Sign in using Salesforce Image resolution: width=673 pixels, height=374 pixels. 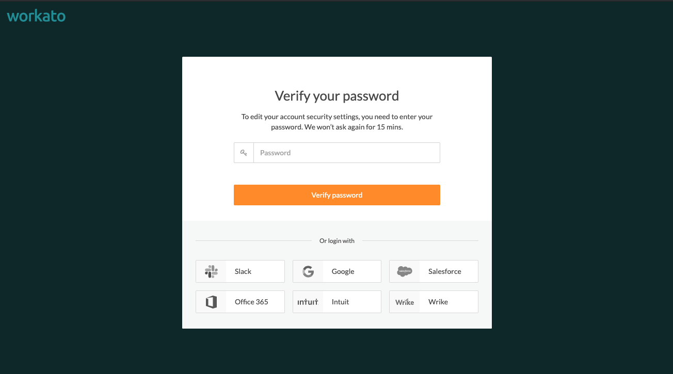[x=434, y=271]
